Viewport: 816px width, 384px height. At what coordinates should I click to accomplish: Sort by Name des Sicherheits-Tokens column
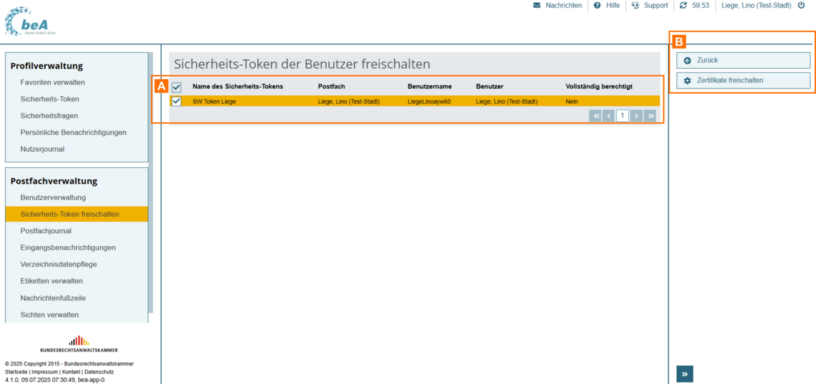(237, 86)
